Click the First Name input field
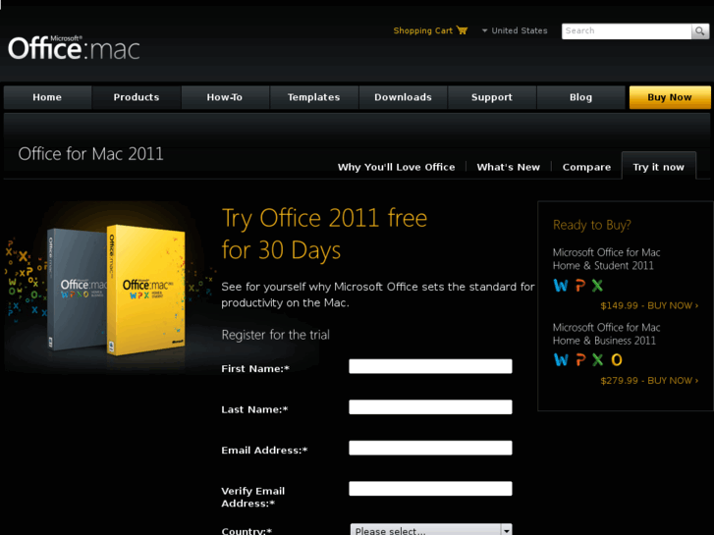The height and width of the screenshot is (535, 714). [x=430, y=366]
